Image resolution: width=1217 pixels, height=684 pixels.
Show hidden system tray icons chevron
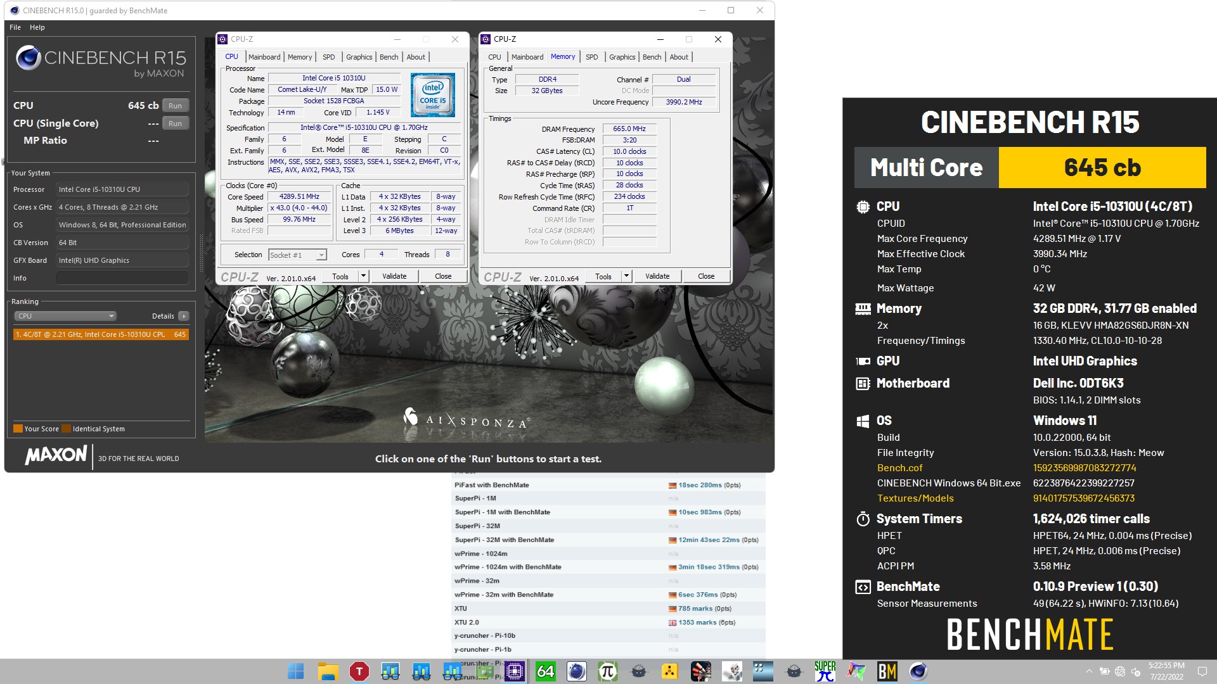(x=1089, y=671)
